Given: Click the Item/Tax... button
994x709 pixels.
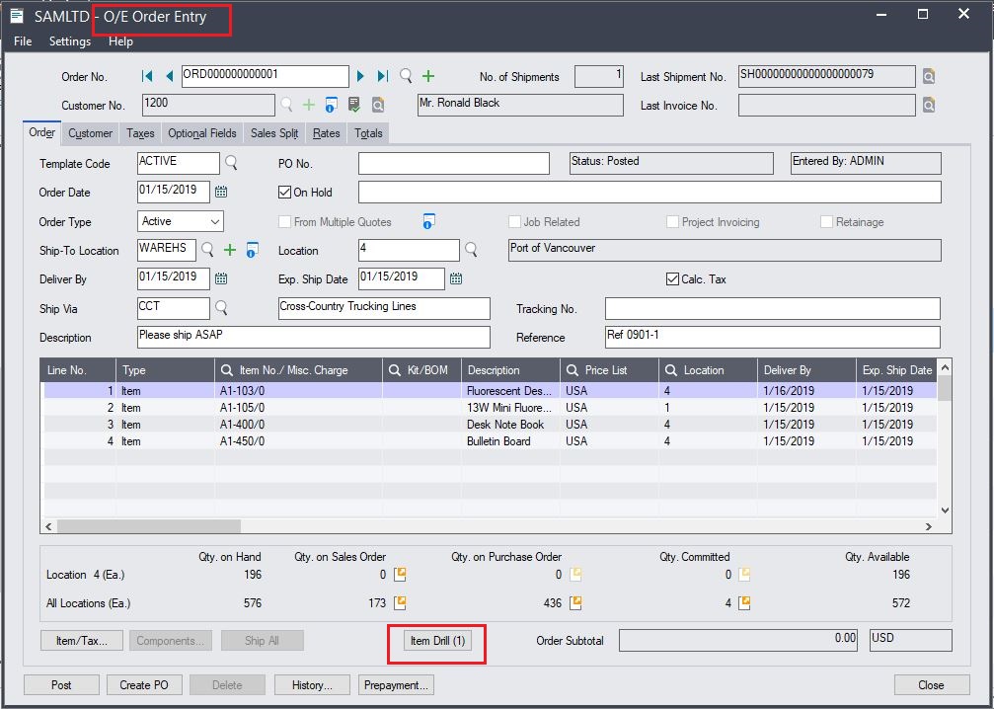Looking at the screenshot, I should point(81,641).
